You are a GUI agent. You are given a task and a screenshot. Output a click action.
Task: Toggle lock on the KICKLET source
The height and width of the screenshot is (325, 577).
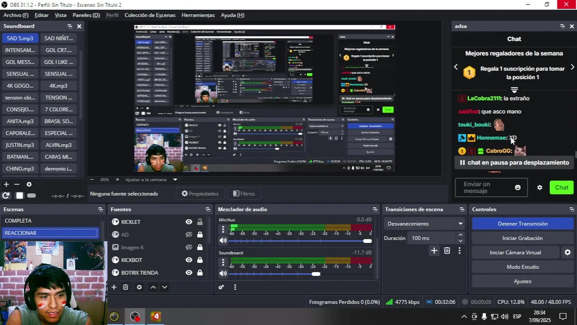click(x=200, y=222)
